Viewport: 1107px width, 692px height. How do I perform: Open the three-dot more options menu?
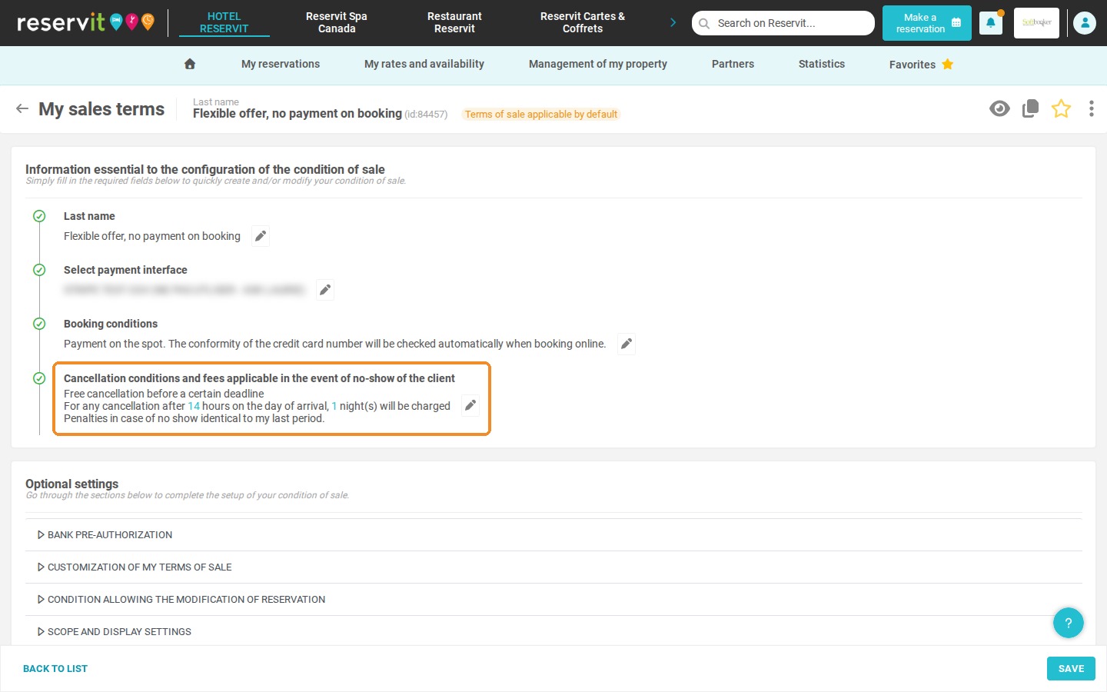click(1091, 108)
